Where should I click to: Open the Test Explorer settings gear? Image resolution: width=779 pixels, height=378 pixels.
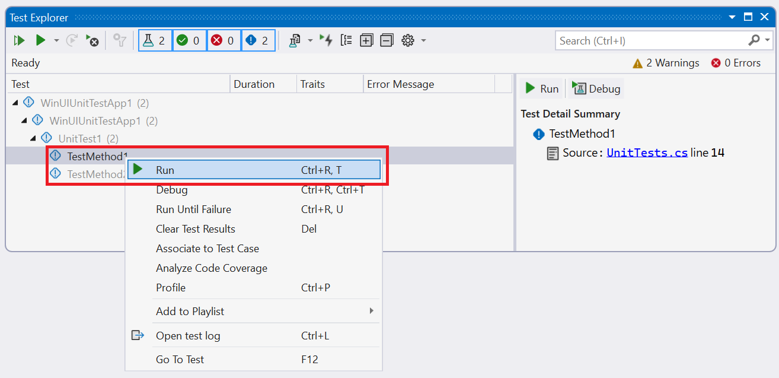pos(408,40)
